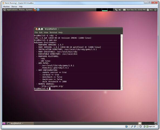Click the 'x86-linux' platform line
This screenshot has width=160, height=130.
pos(45,61)
